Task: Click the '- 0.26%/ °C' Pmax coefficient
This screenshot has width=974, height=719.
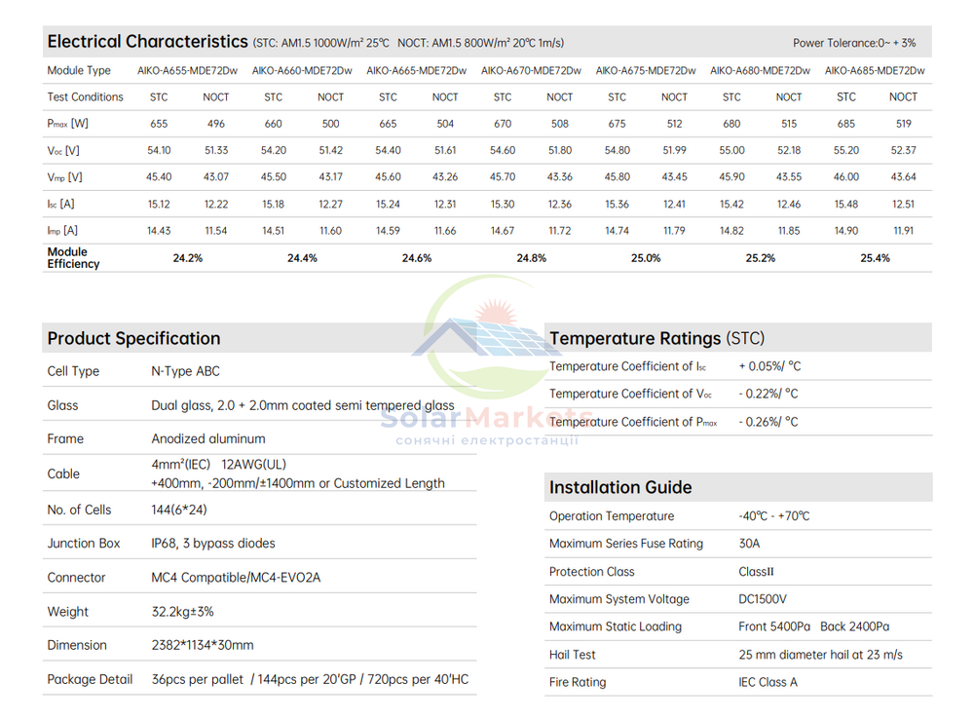Action: (768, 422)
